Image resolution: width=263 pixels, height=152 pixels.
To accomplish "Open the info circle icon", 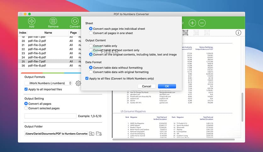I will 238,33.
